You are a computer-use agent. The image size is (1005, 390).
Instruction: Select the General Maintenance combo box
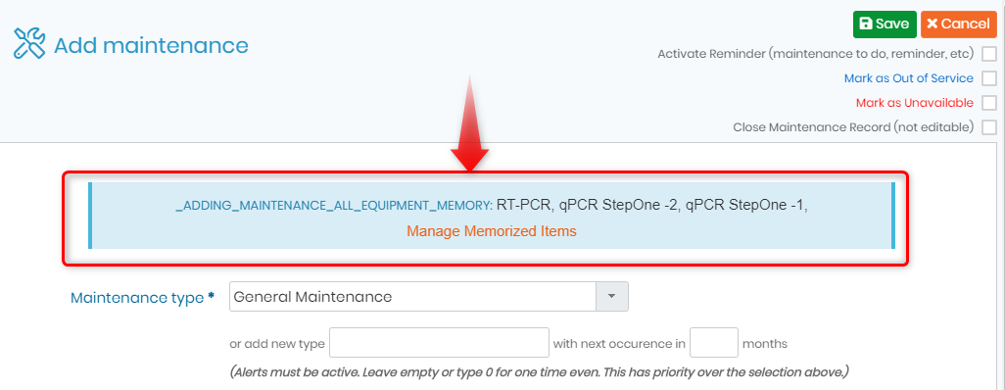pyautogui.click(x=428, y=296)
